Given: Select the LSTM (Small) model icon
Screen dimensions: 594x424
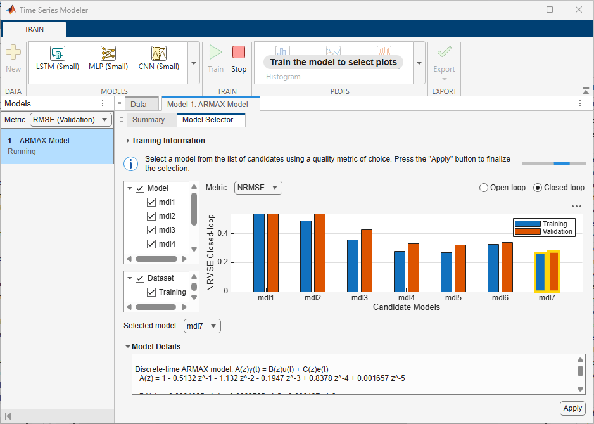Looking at the screenshot, I should click(x=58, y=53).
